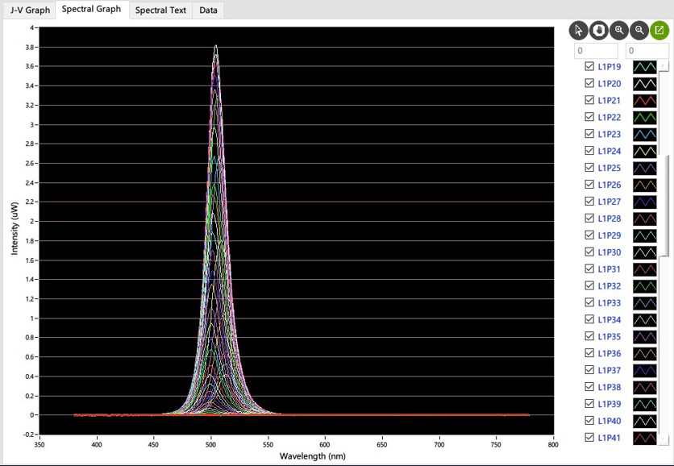Uncheck the L1P20 checkbox

pyautogui.click(x=589, y=83)
